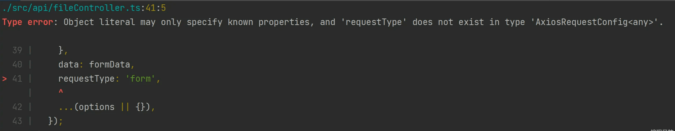Screen dimensions: 675x131
Task: Click line number 42 in the gutter
Action: pos(17,107)
